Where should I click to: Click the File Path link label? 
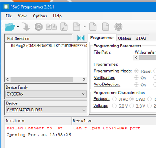pyautogui.click(x=102, y=52)
